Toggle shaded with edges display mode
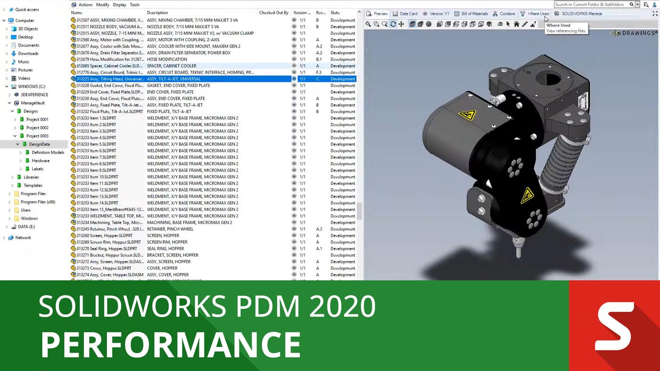This screenshot has width=660, height=371. [x=412, y=24]
